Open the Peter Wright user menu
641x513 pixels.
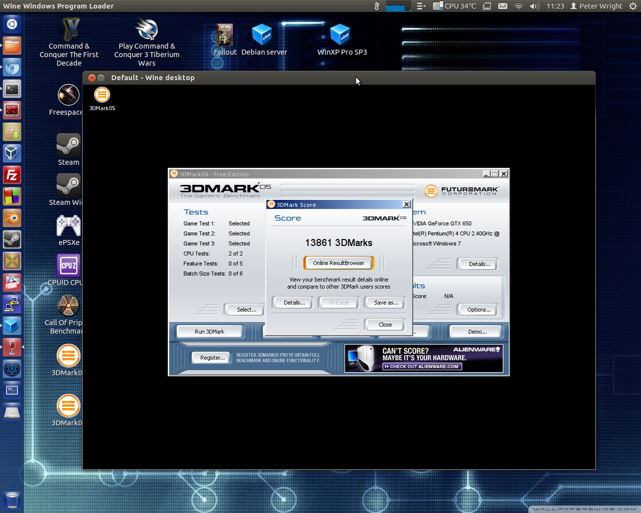point(596,6)
